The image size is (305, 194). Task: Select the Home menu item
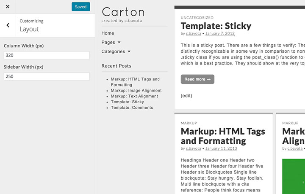(108, 33)
